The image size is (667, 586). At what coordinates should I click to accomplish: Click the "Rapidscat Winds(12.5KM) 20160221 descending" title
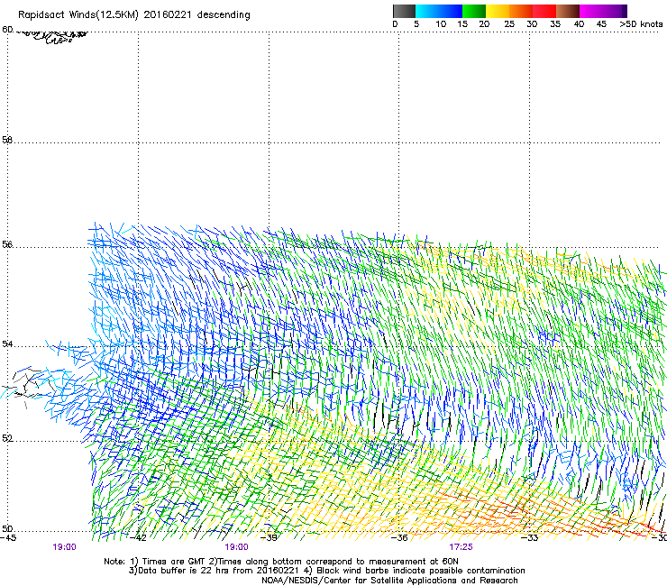coord(134,15)
